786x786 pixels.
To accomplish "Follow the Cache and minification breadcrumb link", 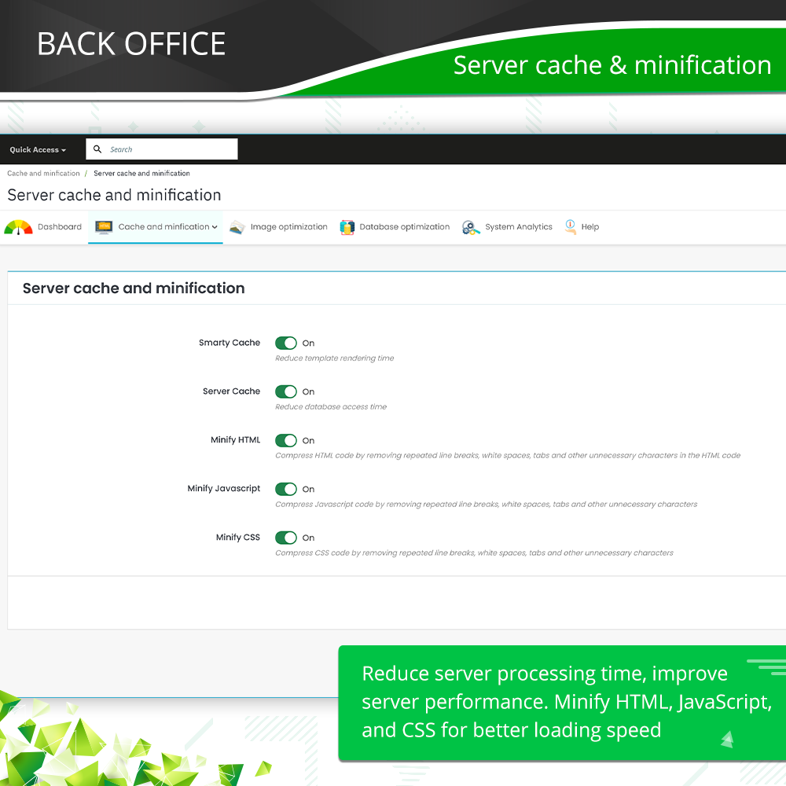I will [x=43, y=174].
